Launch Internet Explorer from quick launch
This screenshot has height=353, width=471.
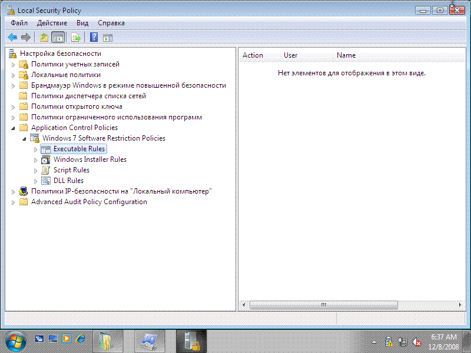(x=80, y=339)
